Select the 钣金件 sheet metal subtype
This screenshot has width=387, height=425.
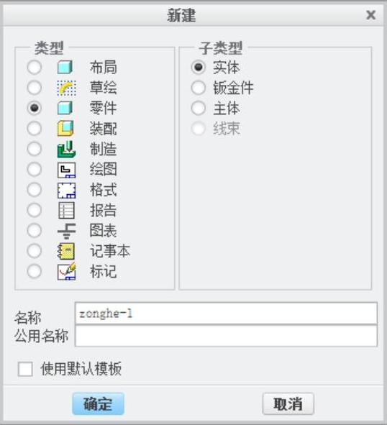pos(199,88)
